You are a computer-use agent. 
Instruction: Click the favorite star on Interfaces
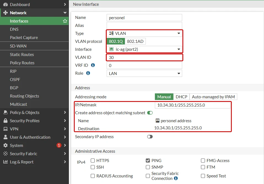point(65,21)
